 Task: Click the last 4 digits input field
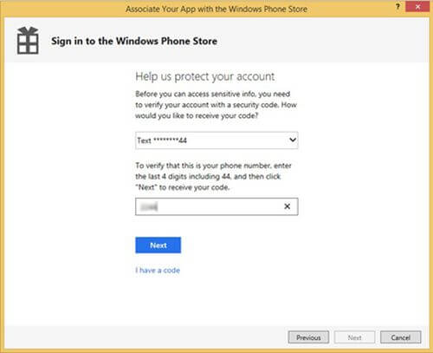[216, 206]
